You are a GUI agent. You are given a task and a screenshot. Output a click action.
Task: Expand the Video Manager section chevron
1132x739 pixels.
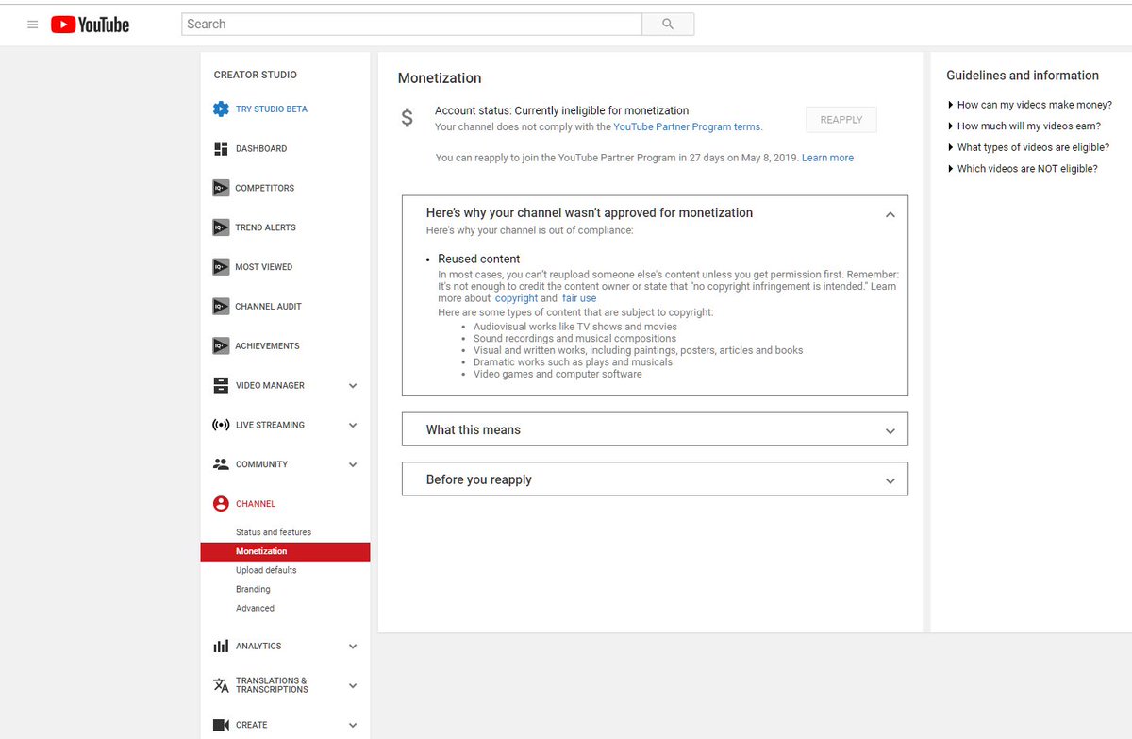point(353,386)
